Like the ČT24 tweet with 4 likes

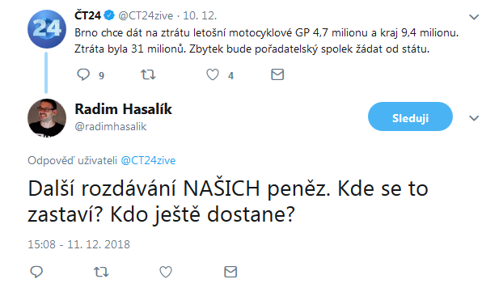coord(213,74)
